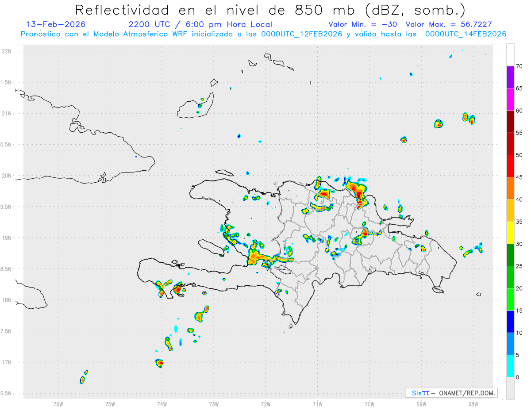531x410 pixels.
Task: Click the magenta 60–65 dBZ colorbar segment
Action: [510, 100]
